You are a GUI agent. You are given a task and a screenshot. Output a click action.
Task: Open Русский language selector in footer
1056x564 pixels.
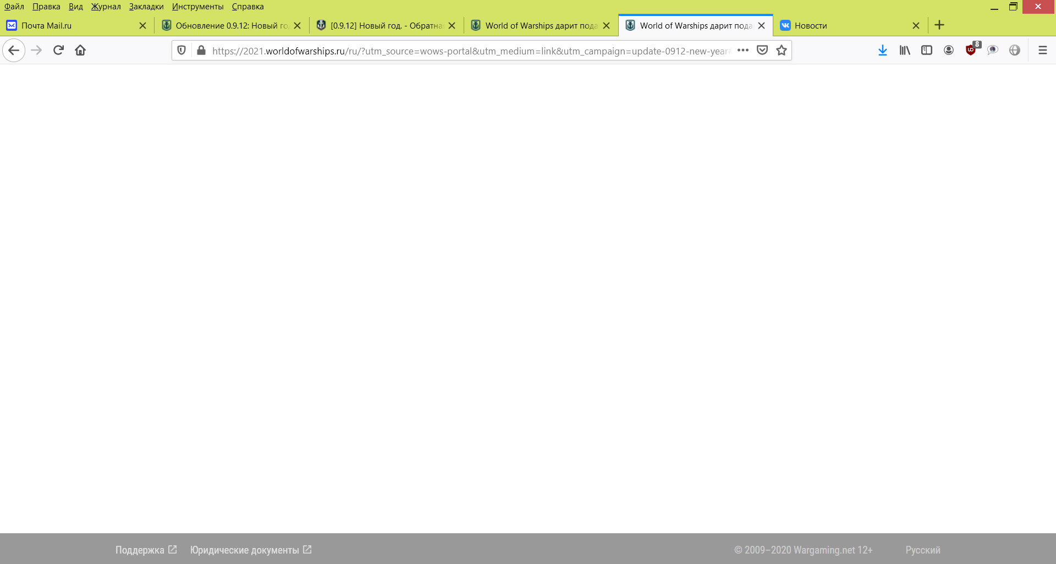click(922, 550)
